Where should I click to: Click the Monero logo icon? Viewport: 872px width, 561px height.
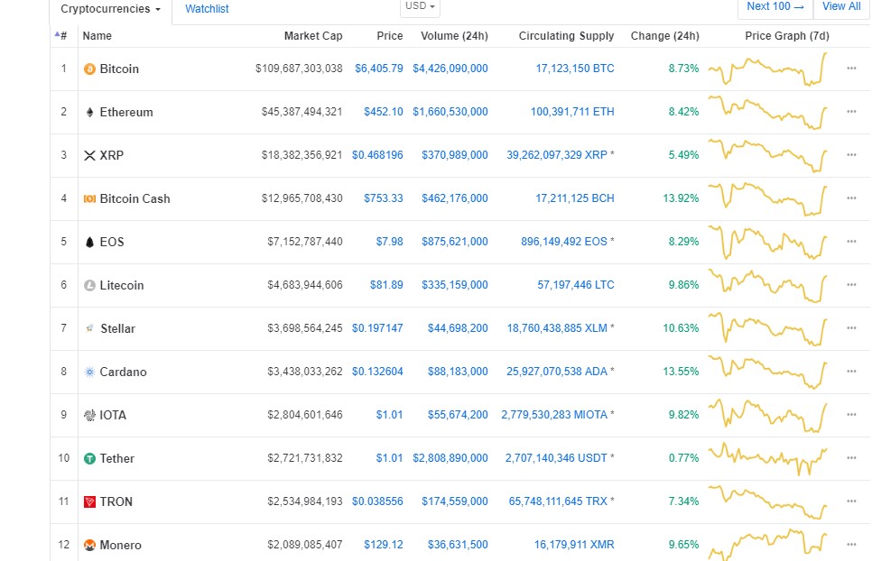pos(89,546)
